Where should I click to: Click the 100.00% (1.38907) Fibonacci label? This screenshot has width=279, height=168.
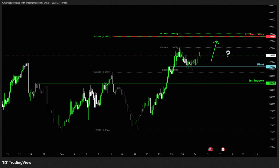click(x=102, y=72)
